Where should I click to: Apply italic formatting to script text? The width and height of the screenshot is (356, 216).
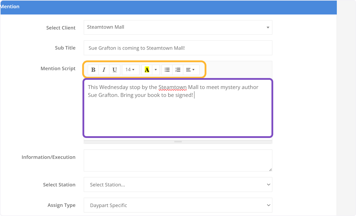[104, 70]
